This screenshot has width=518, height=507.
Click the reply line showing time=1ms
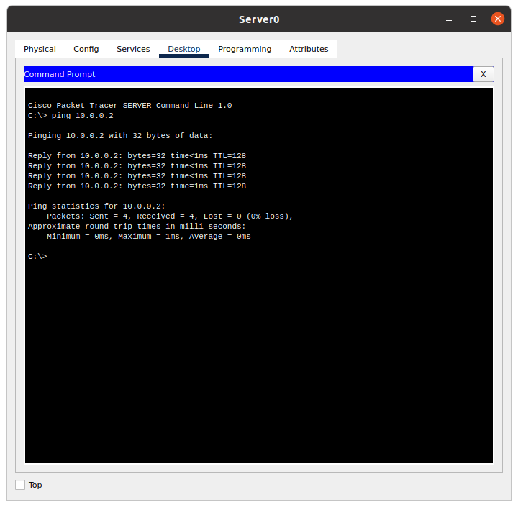pyautogui.click(x=137, y=186)
